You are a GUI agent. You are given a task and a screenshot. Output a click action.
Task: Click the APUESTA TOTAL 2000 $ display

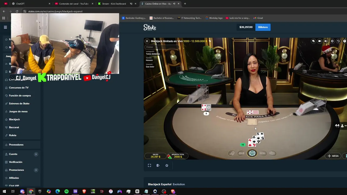point(178,156)
